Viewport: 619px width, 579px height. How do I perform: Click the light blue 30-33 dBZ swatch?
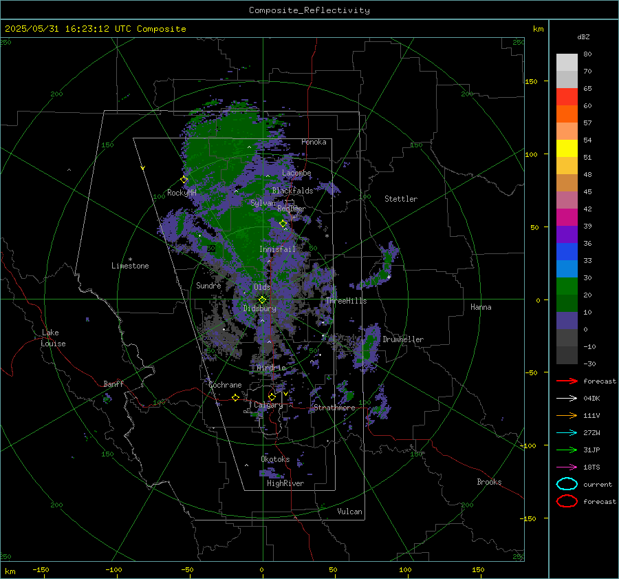pos(567,269)
